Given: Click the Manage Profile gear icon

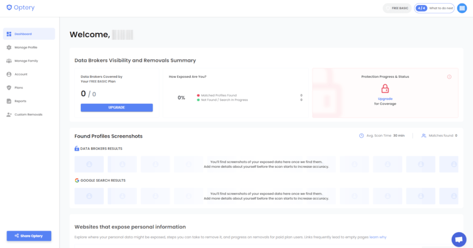Looking at the screenshot, I should [9, 47].
